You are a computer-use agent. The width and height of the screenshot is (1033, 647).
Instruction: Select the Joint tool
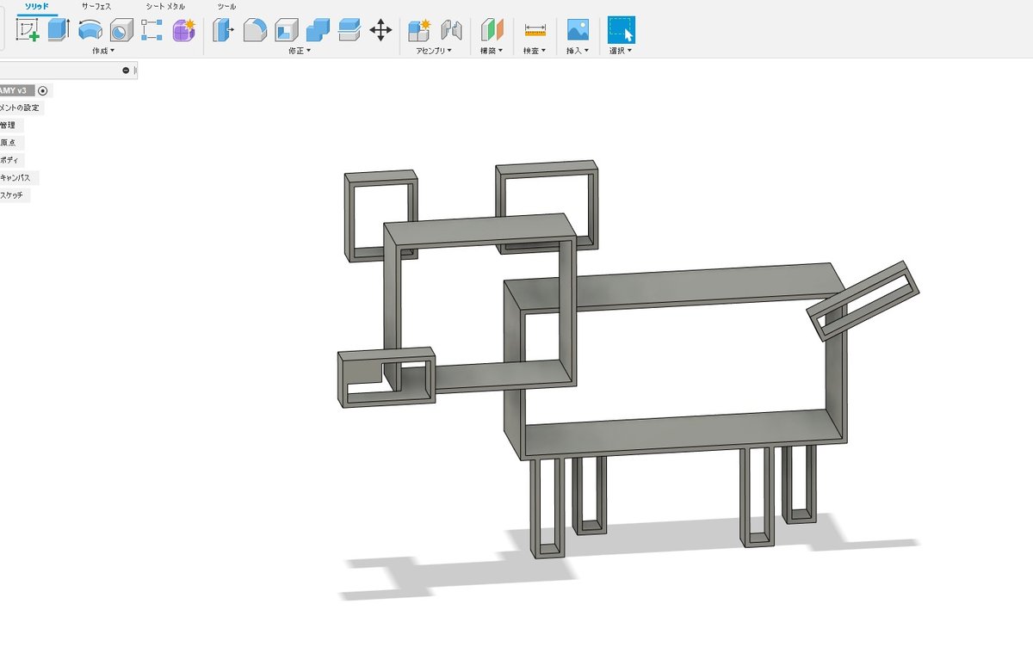point(451,30)
